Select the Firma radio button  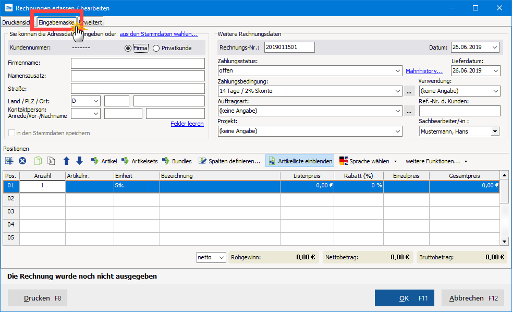[136, 48]
